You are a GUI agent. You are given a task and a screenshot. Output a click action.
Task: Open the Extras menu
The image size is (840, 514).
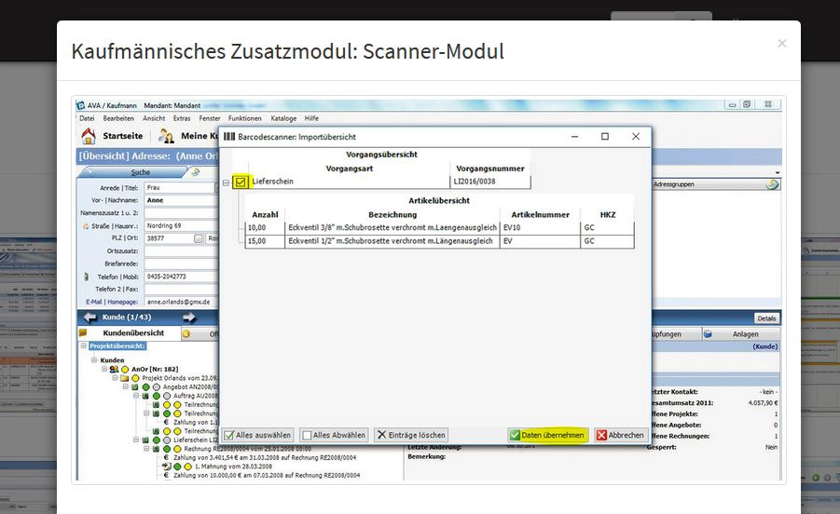181,118
